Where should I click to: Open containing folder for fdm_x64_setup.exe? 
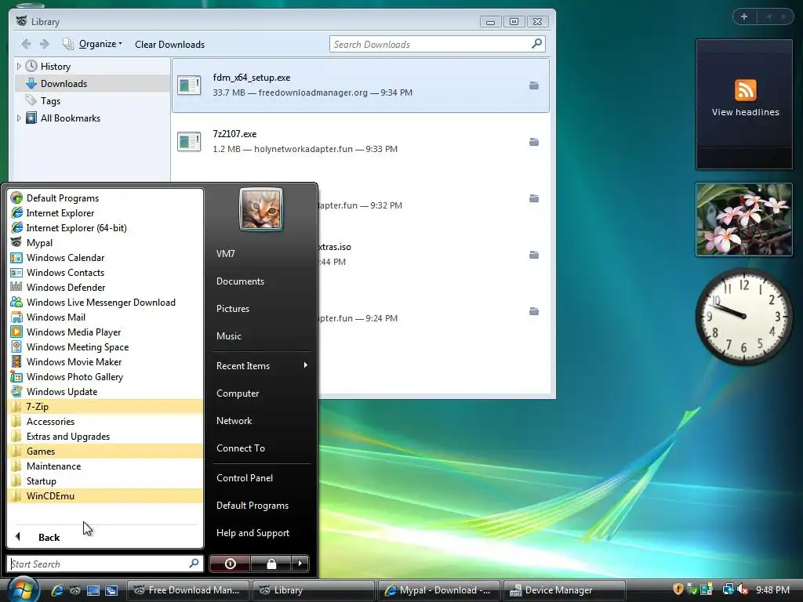(x=533, y=85)
